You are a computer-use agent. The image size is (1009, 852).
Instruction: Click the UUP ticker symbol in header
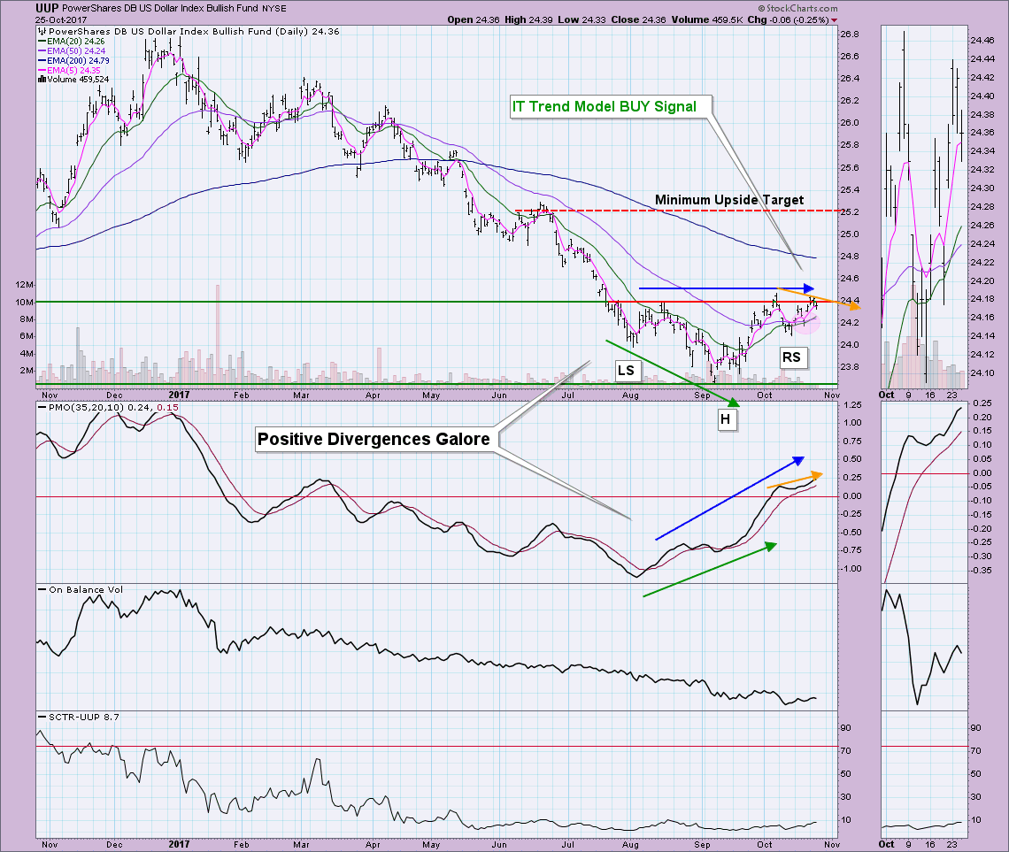[x=48, y=8]
